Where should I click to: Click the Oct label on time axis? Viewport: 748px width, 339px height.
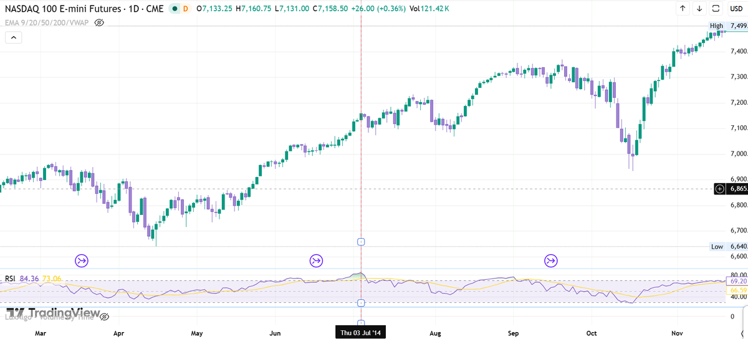pyautogui.click(x=592, y=333)
